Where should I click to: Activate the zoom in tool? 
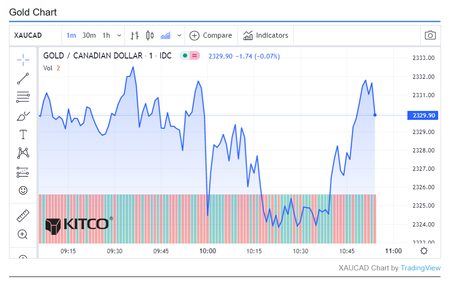23,234
